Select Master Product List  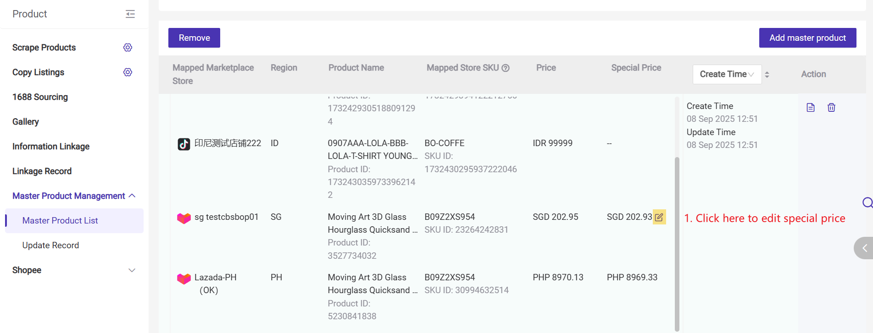60,221
